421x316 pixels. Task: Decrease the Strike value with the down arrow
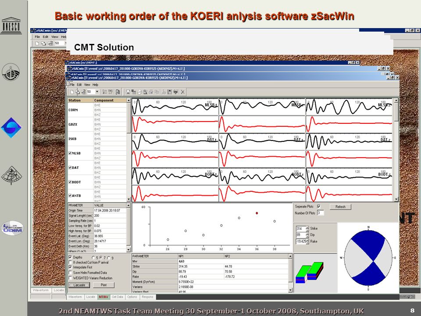click(x=307, y=230)
